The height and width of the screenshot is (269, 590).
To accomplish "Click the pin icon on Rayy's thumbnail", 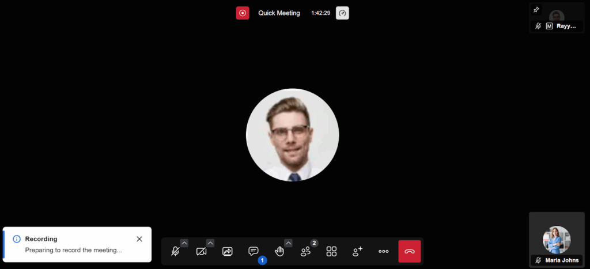I will tap(536, 10).
